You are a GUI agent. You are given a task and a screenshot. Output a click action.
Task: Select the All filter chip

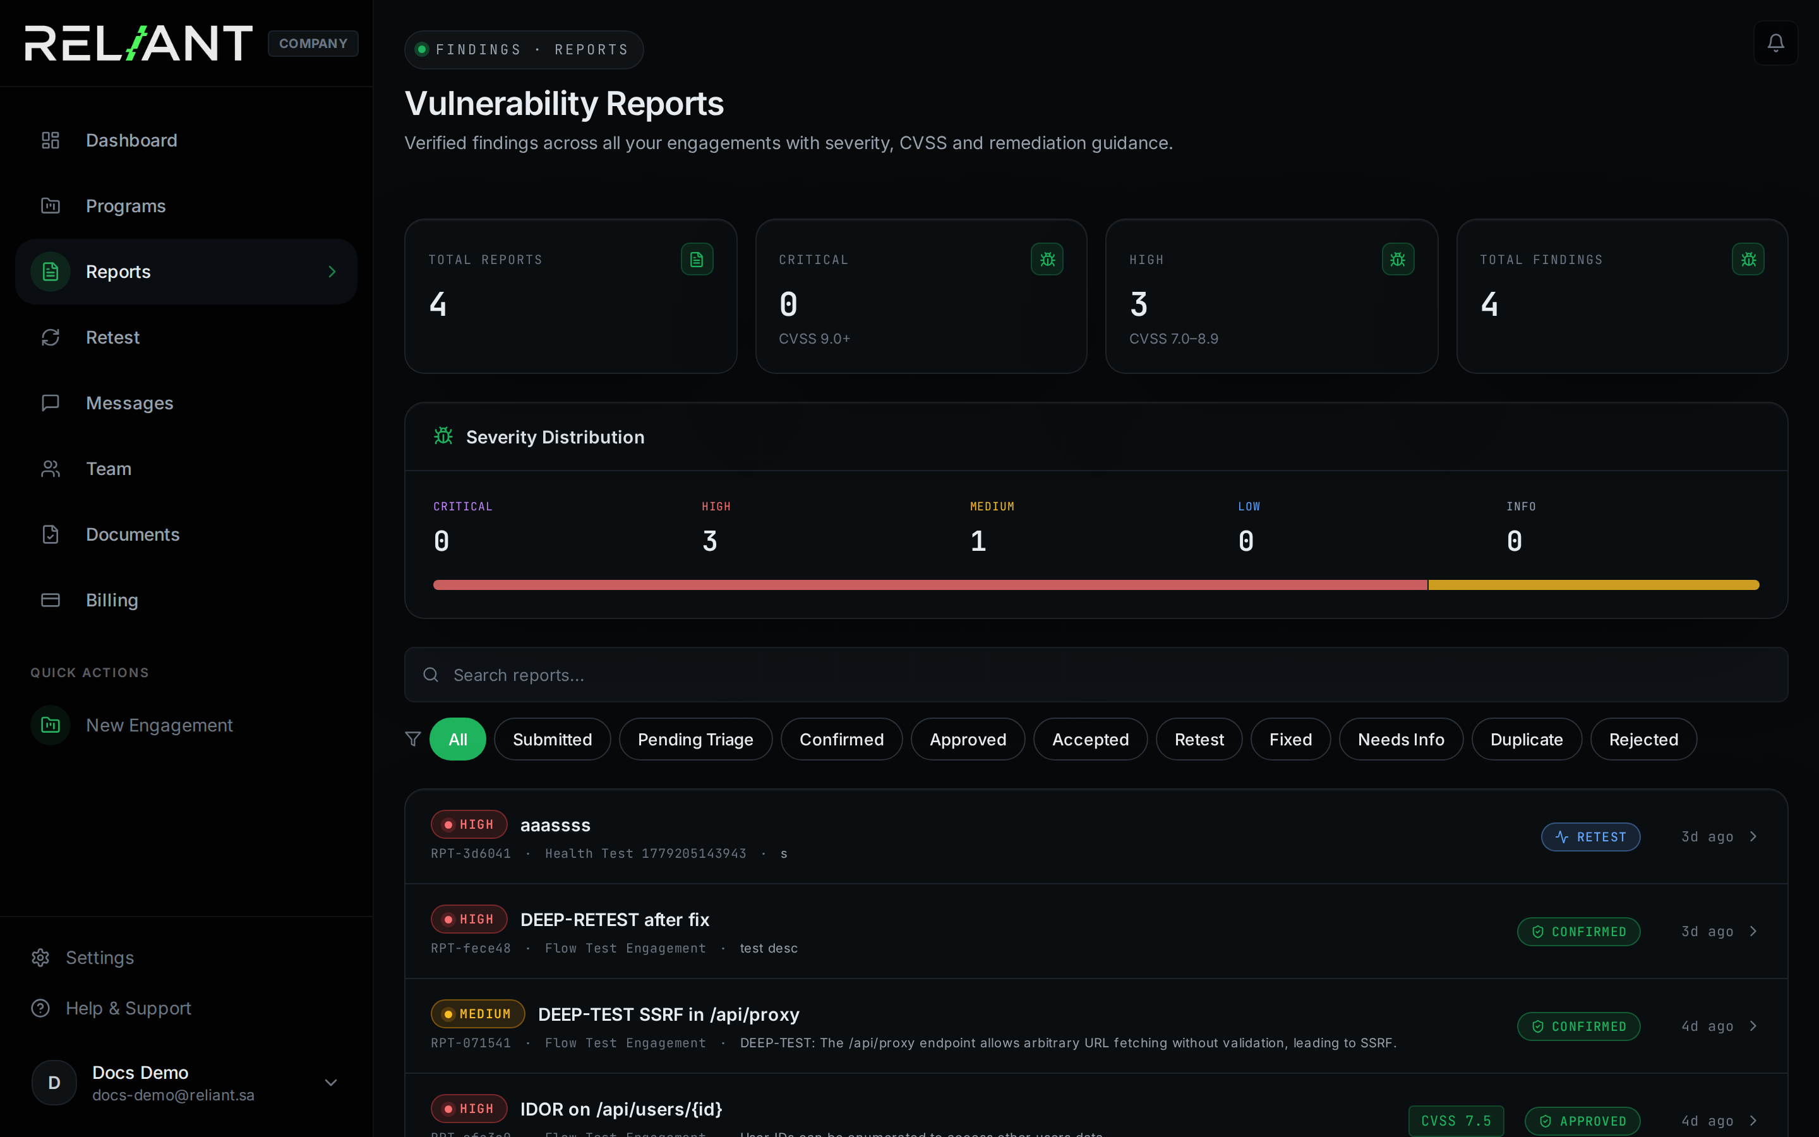click(458, 739)
